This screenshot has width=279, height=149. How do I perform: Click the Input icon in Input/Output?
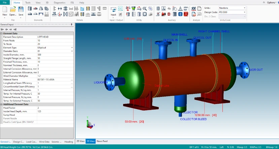[x=113, y=10]
